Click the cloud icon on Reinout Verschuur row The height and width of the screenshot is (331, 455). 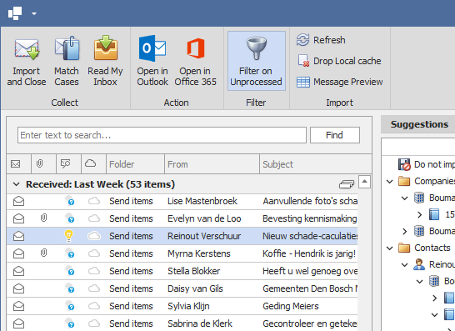[94, 236]
